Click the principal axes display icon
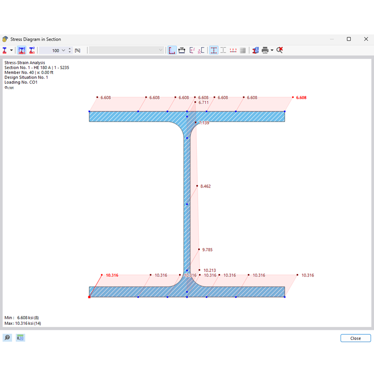The height and width of the screenshot is (380, 374). (192, 50)
